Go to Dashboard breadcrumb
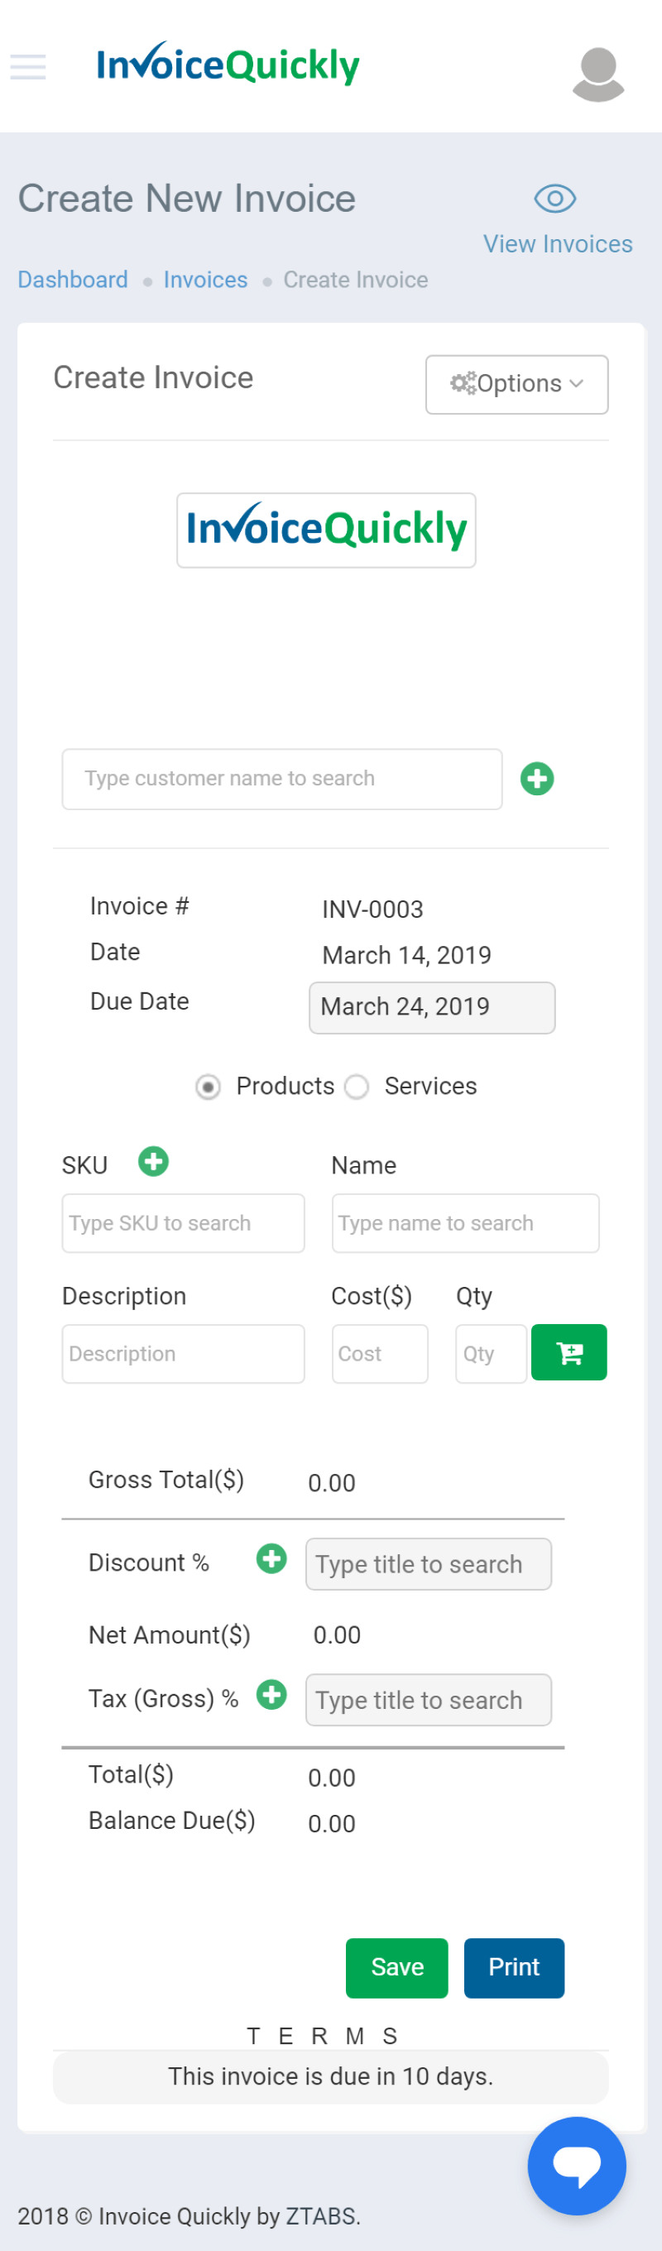Screen dimensions: 662x2251 (x=73, y=280)
